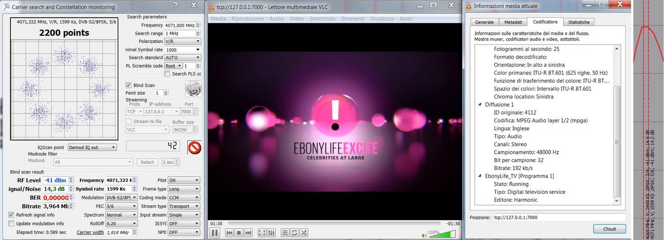Open the Modulation DVB-S2/8PSK dropdown
Screen dimensions: 664x240
[x=121, y=197]
